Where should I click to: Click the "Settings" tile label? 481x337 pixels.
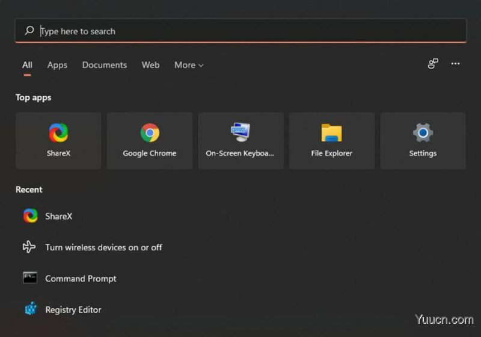pyautogui.click(x=423, y=153)
